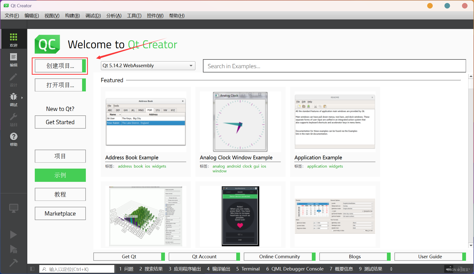Open the 7 概要信息 pane
Screen dimensions: 474x274
(341, 269)
